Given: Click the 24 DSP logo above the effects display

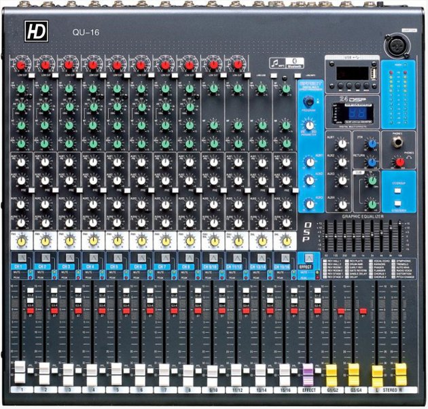Looking at the screenshot, I should pyautogui.click(x=352, y=99).
